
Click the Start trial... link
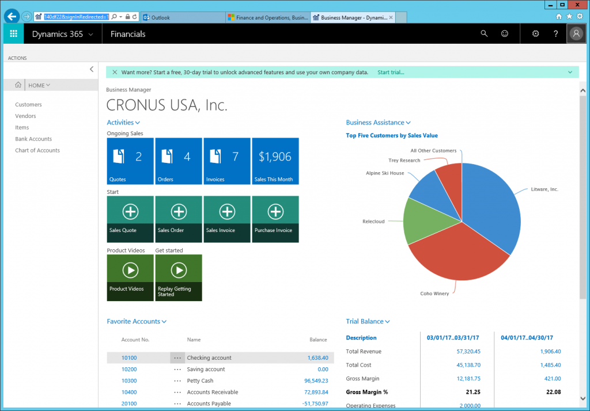point(391,72)
